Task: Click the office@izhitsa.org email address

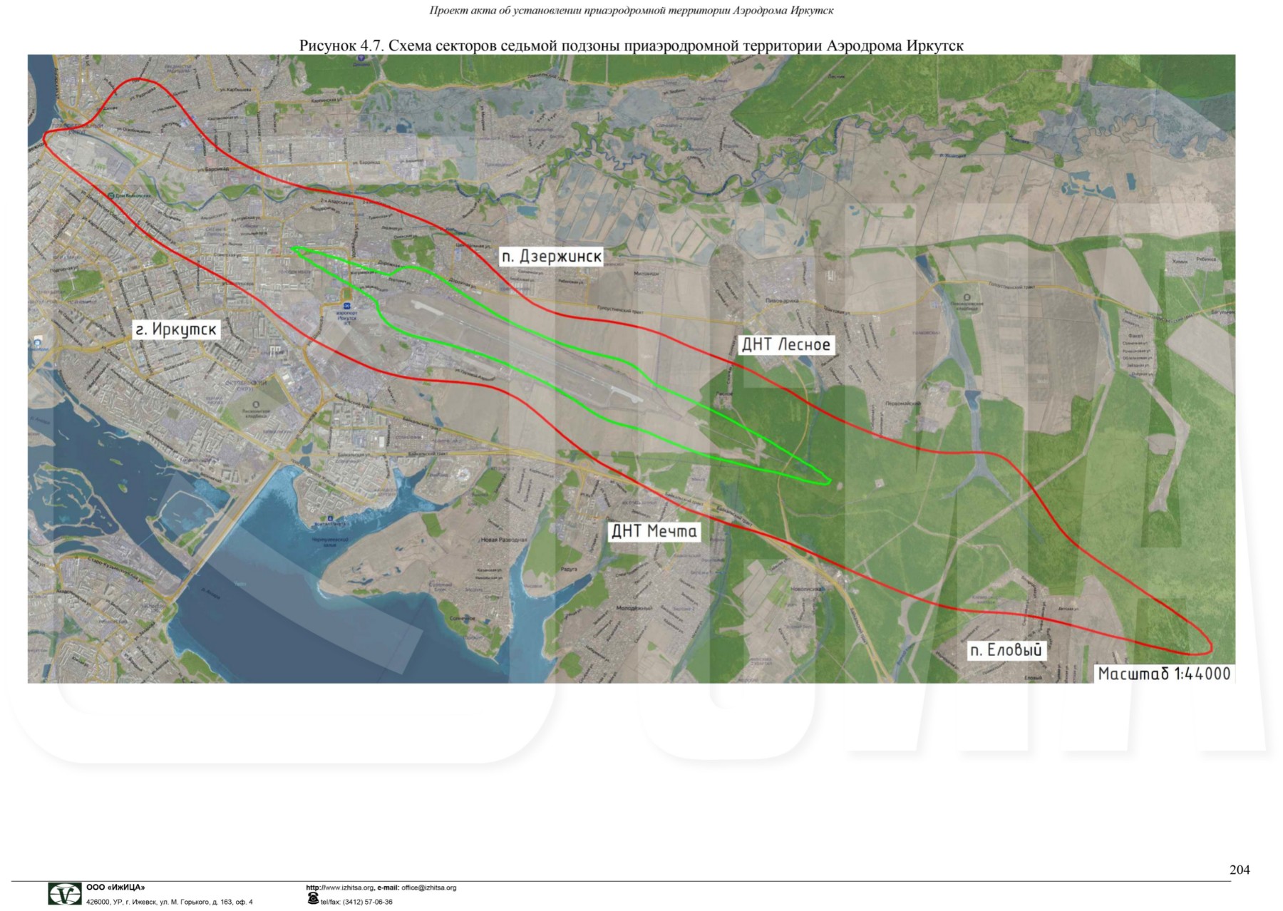Action: (x=428, y=887)
